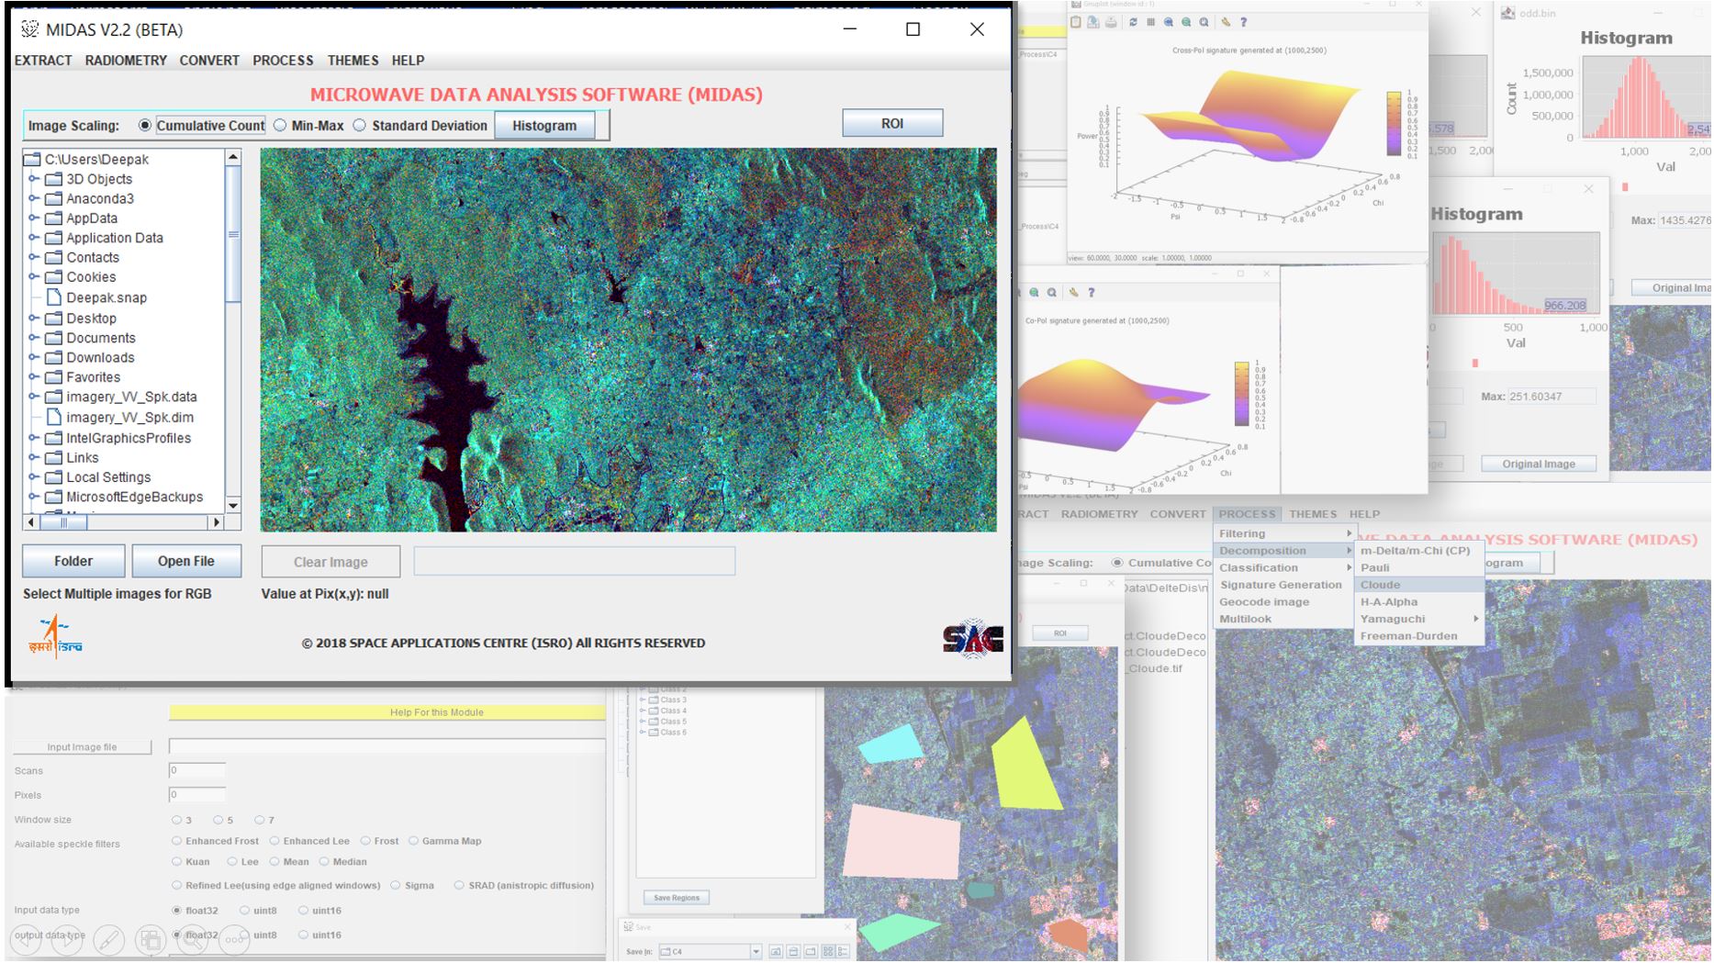Click the ROI button in front window
Image resolution: width=1714 pixels, height=963 pixels.
[x=892, y=124]
